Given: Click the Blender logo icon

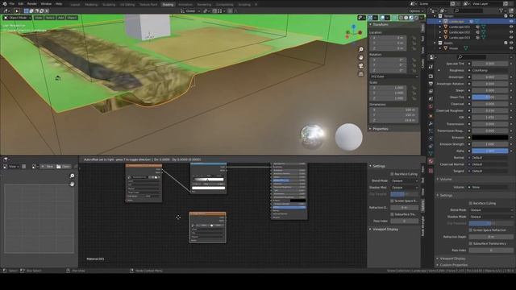Looking at the screenshot, I should (4, 3).
